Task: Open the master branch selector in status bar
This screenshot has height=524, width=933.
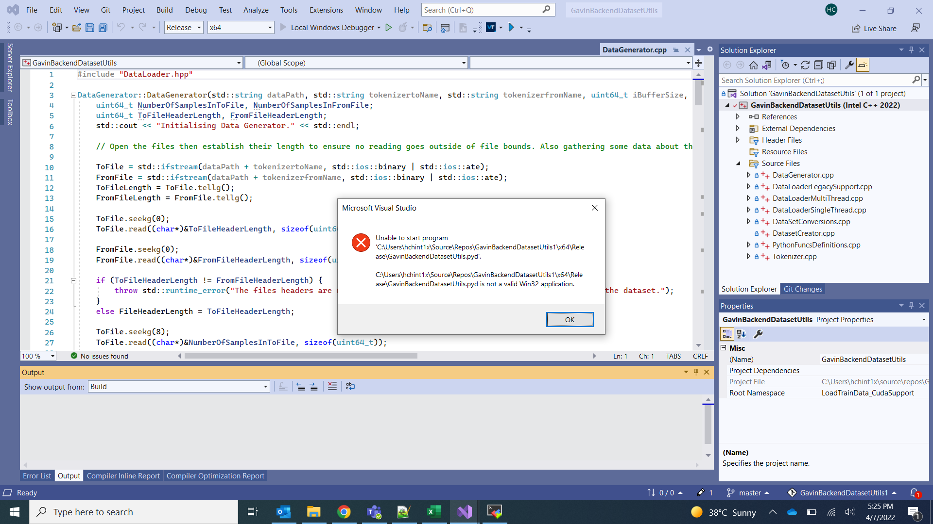Action: click(x=748, y=492)
